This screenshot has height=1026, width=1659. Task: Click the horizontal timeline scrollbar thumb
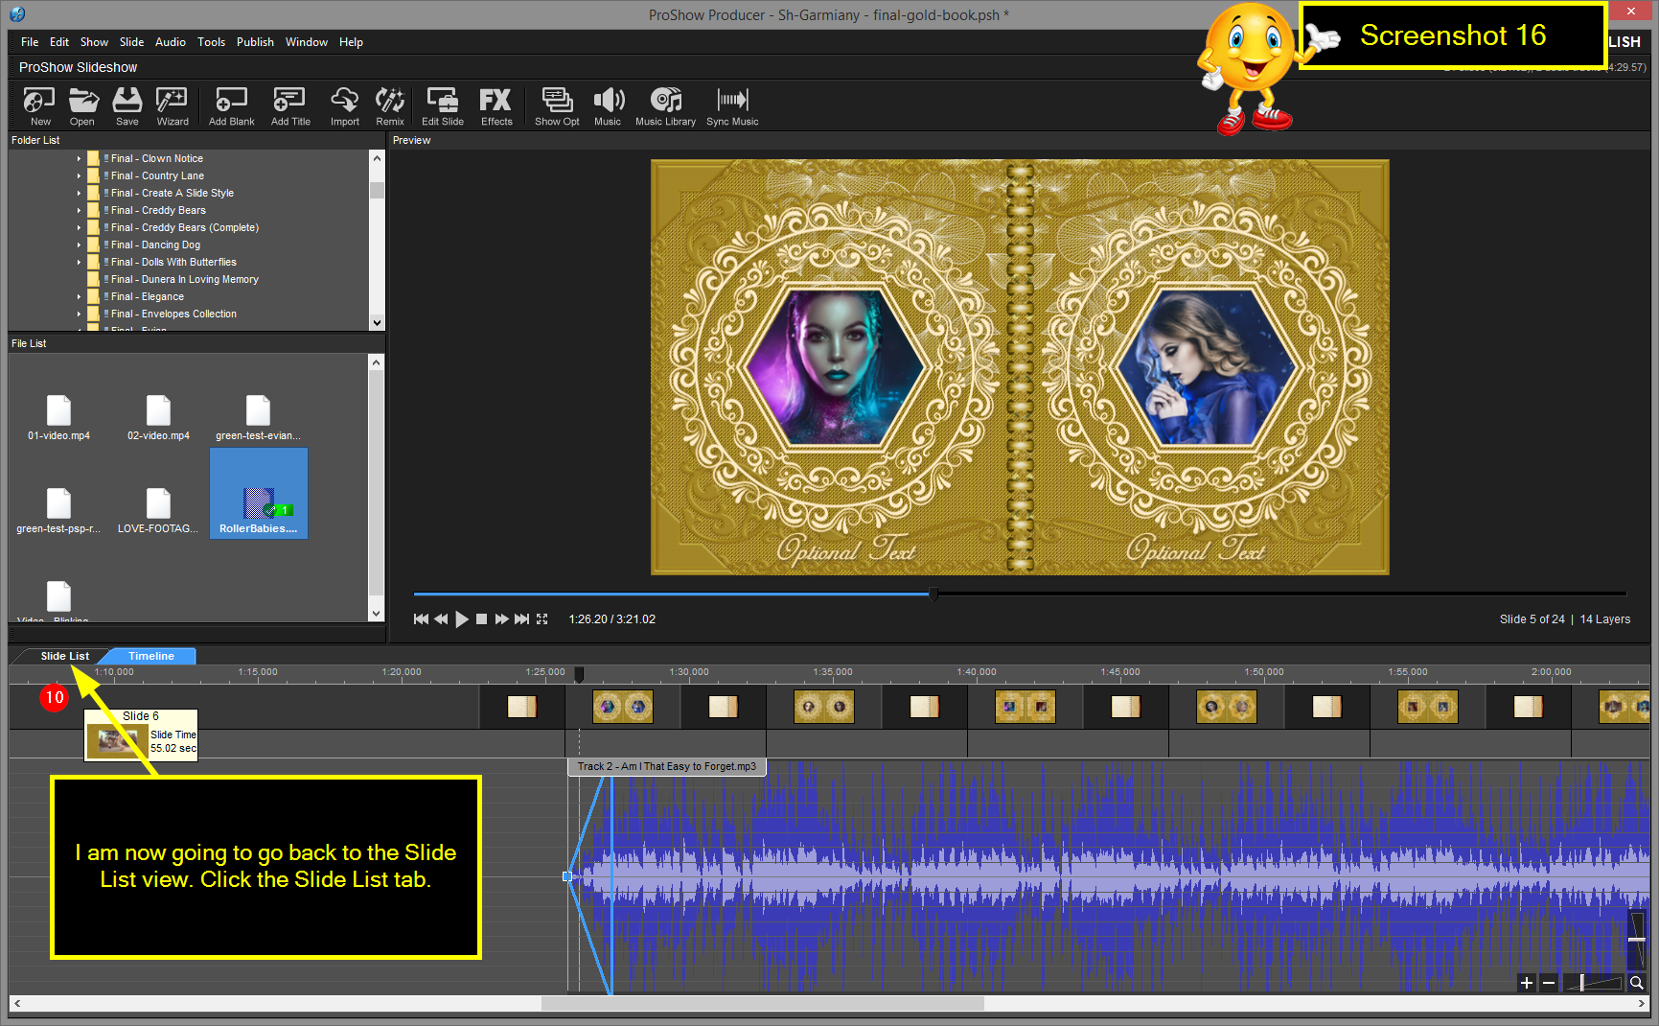tap(763, 1004)
